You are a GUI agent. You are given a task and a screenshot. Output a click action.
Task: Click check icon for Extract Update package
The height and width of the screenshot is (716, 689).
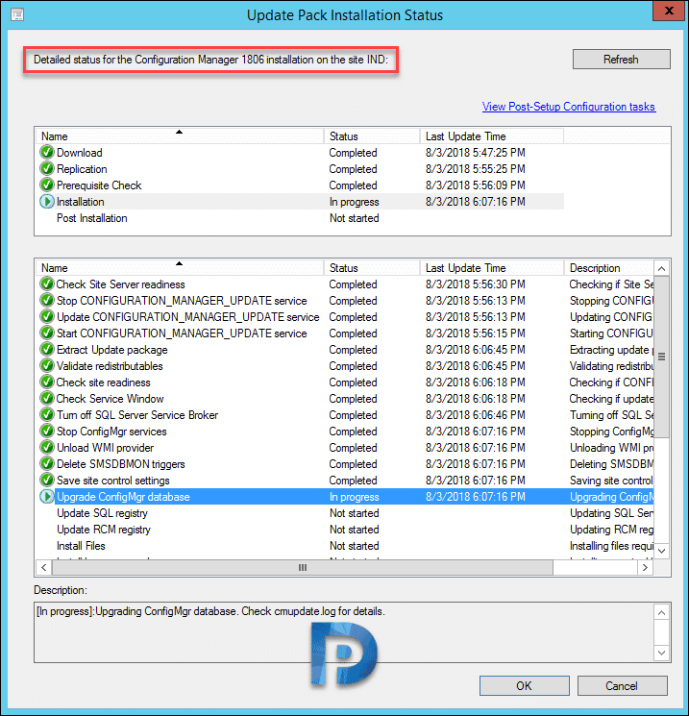point(46,350)
